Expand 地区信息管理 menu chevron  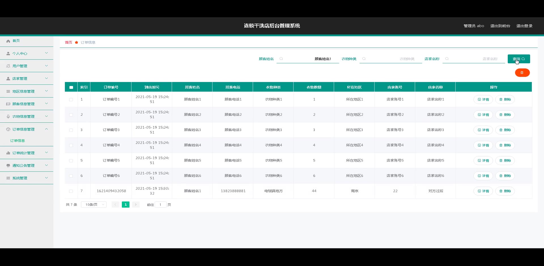coord(46,91)
